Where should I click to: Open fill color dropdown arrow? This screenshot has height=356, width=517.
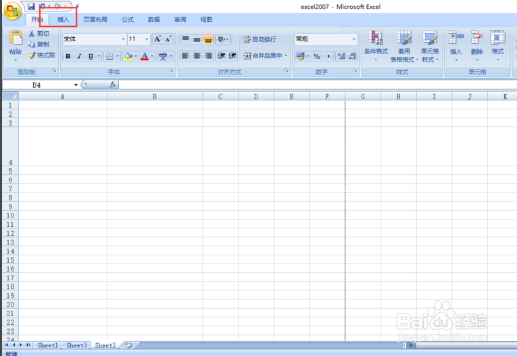point(136,56)
